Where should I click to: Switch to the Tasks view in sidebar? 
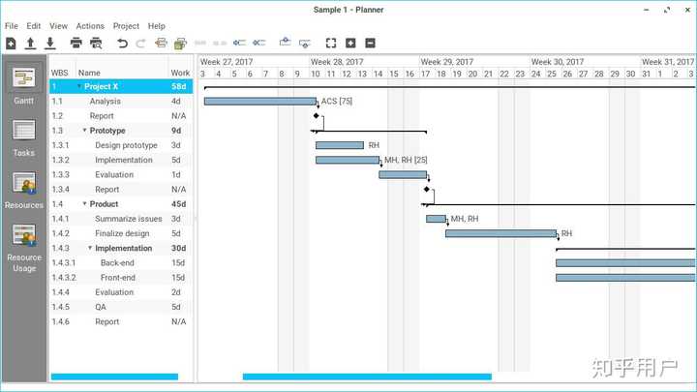pyautogui.click(x=23, y=137)
